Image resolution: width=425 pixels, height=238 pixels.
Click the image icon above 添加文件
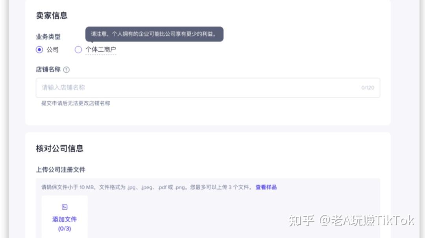coord(65,207)
